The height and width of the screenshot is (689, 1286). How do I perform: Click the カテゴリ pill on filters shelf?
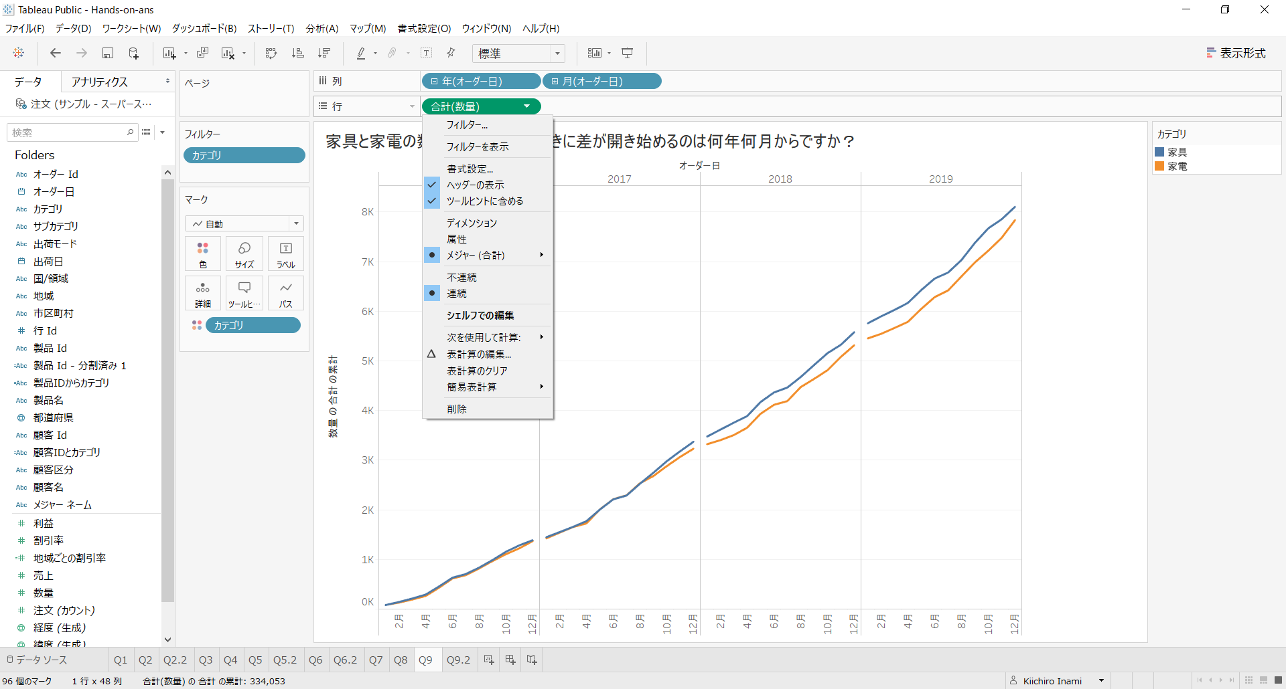pos(244,155)
